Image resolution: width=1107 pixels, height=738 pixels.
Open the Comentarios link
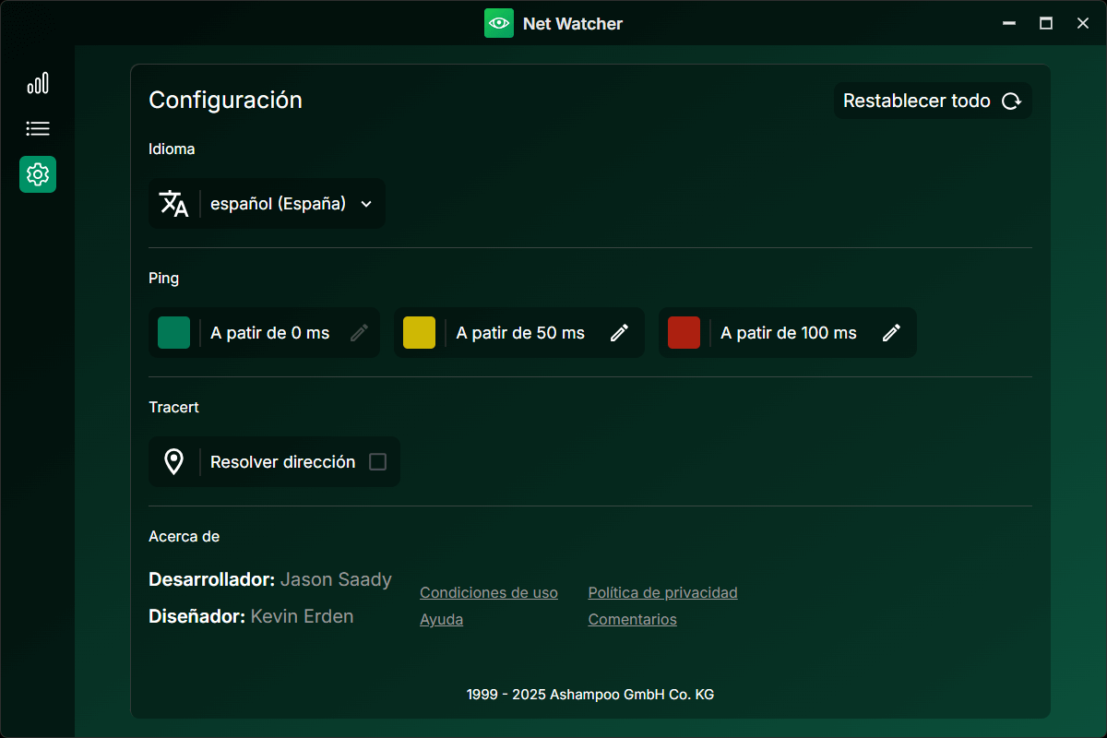click(x=632, y=620)
